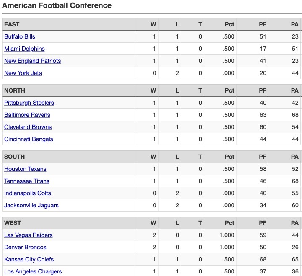Click the Houston Texans link
The image size is (302, 276).
(x=25, y=169)
